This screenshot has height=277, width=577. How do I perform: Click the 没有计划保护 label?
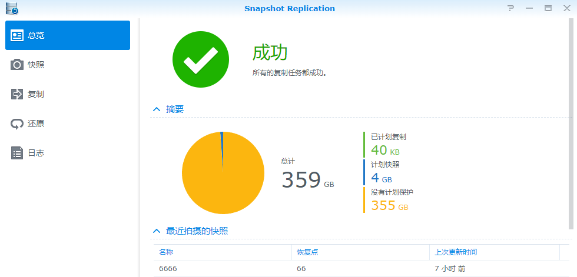pyautogui.click(x=392, y=192)
